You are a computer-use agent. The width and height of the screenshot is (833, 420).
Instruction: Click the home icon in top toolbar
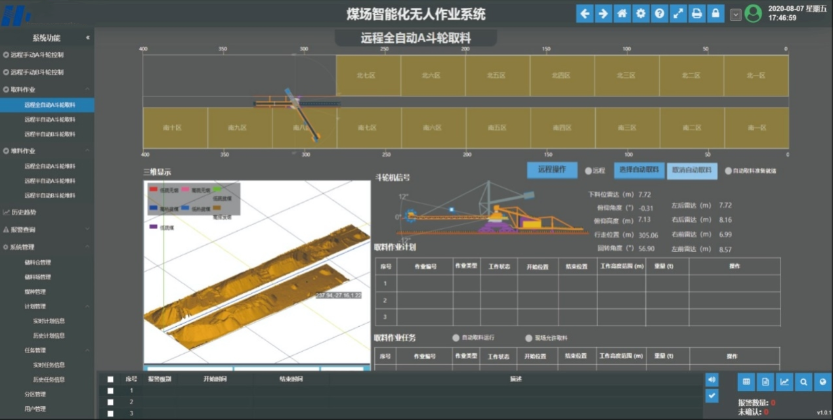click(x=622, y=14)
